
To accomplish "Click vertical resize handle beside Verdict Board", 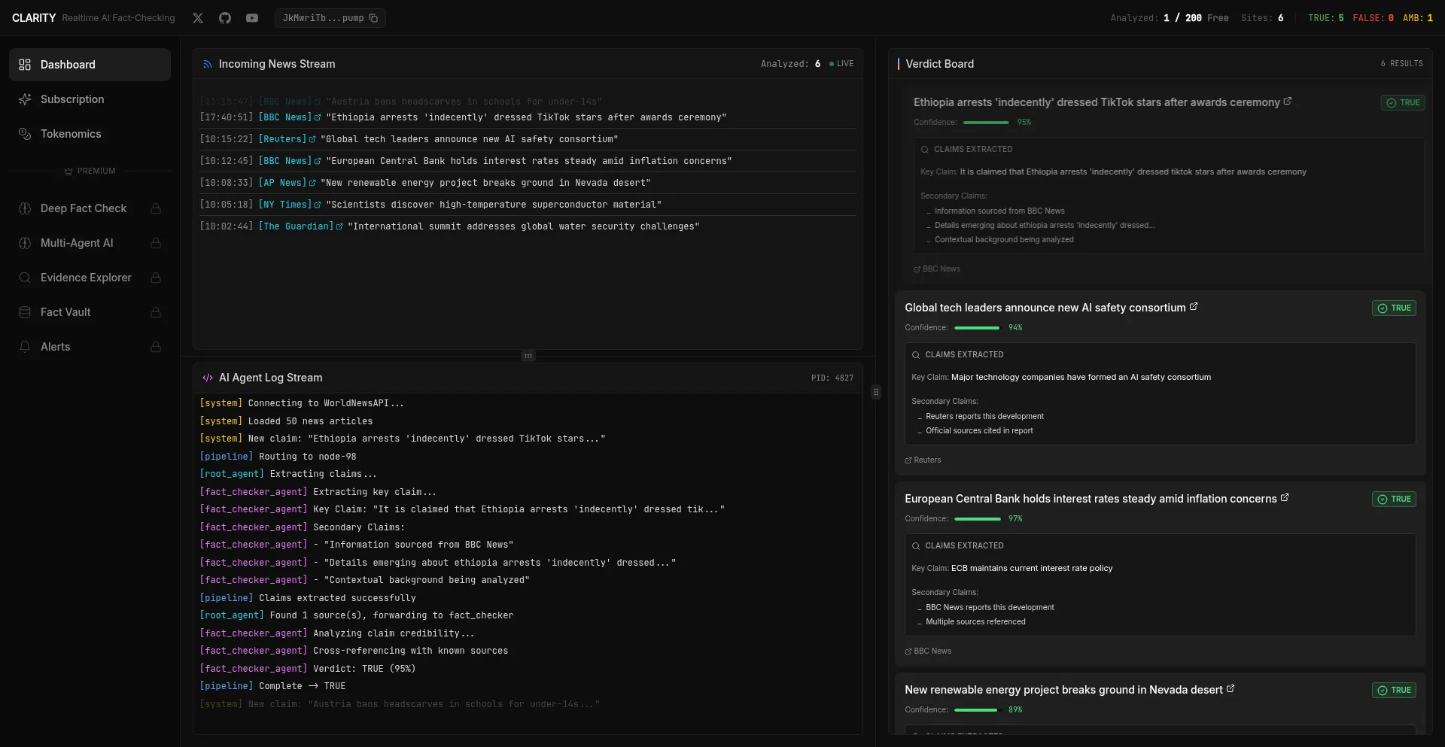I will pyautogui.click(x=876, y=392).
